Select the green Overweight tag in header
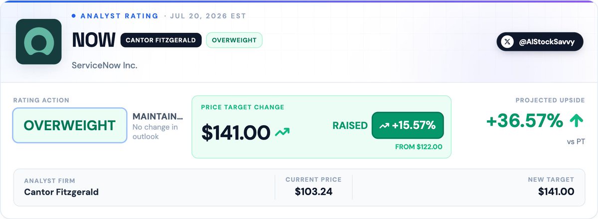The image size is (598, 219). coord(234,40)
